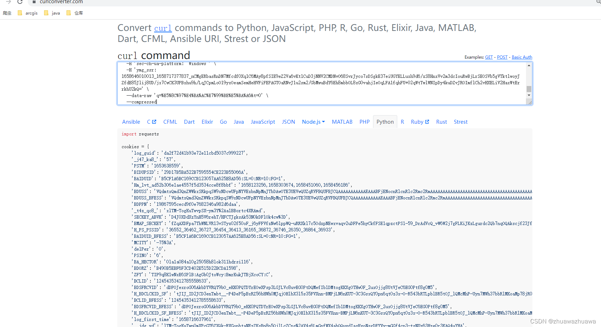Open the arcgis bookmark folder
This screenshot has height=327, width=601.
(x=27, y=13)
